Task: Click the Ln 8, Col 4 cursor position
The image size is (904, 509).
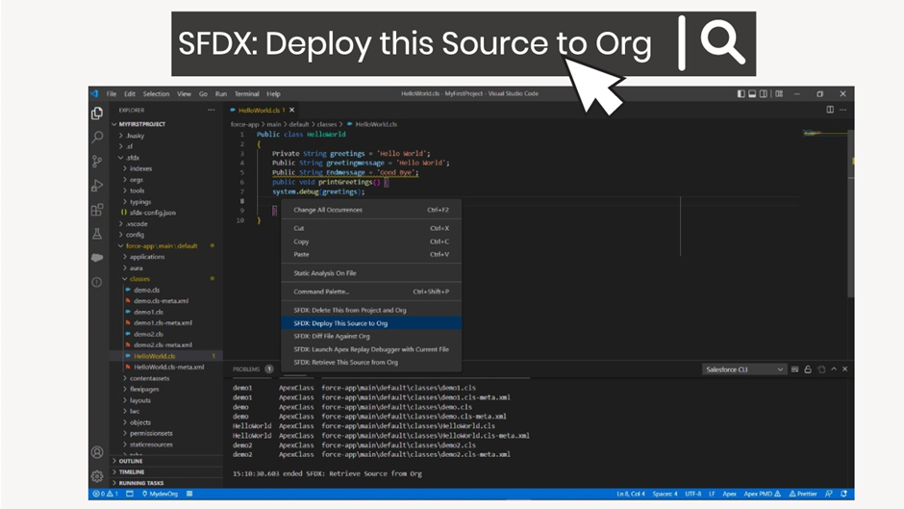Action: pyautogui.click(x=631, y=494)
